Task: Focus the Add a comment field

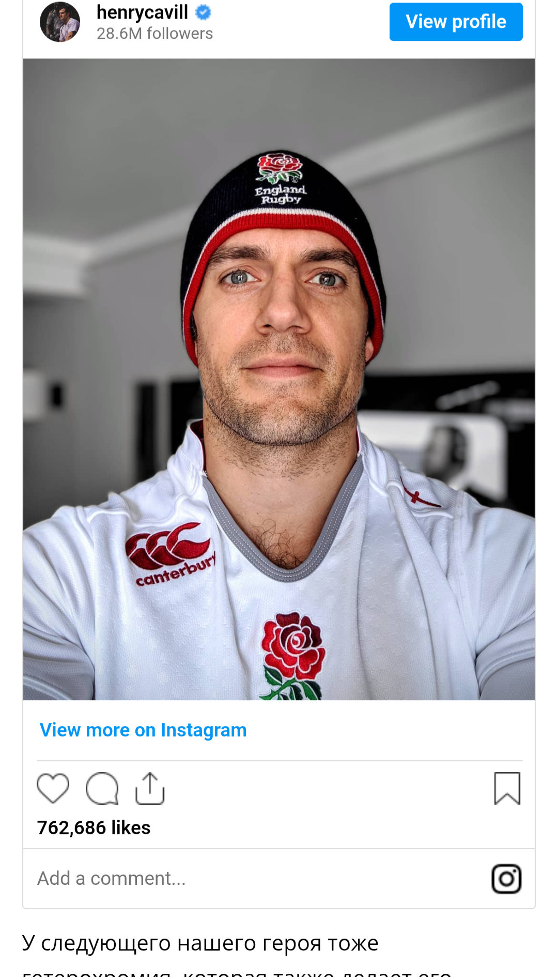Action: [112, 878]
